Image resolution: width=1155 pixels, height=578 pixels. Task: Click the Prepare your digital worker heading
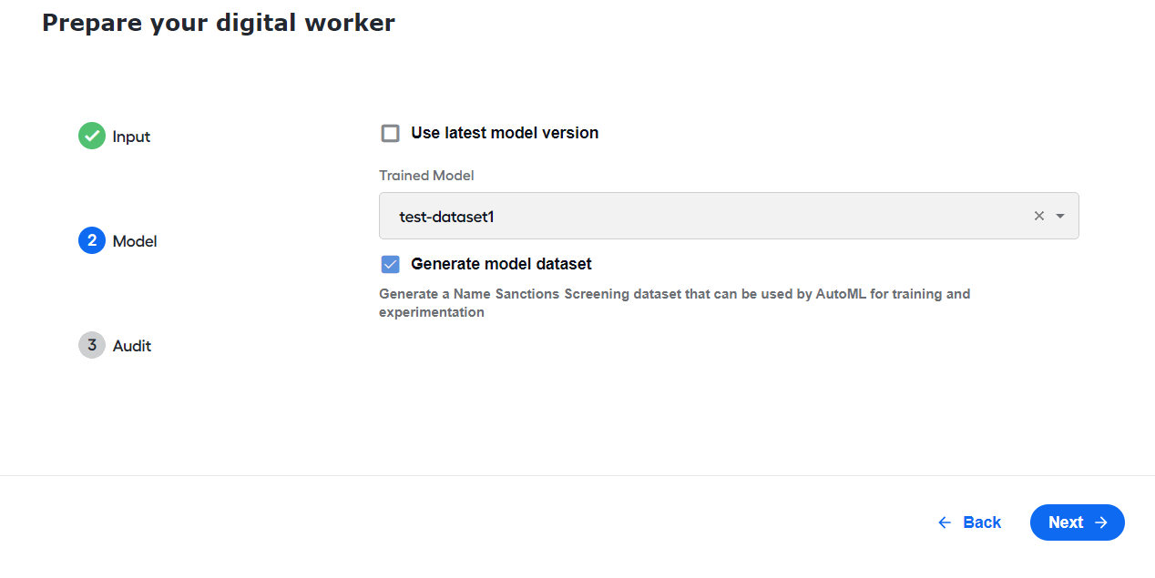[x=219, y=23]
